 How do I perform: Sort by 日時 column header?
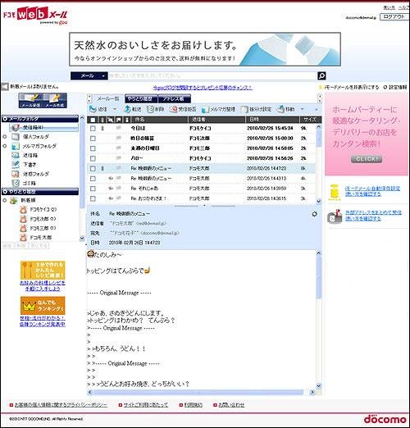(x=272, y=120)
